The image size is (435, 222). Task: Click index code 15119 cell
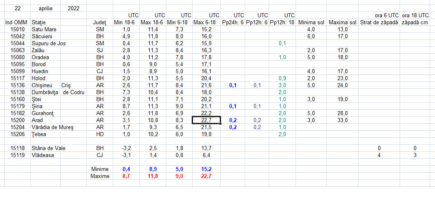(x=17, y=155)
